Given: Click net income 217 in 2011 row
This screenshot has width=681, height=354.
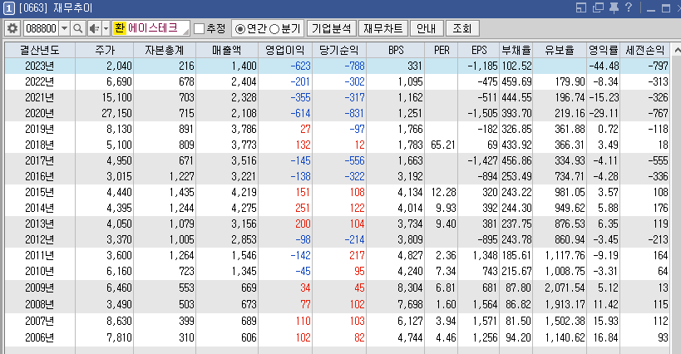Looking at the screenshot, I should coord(357,255).
